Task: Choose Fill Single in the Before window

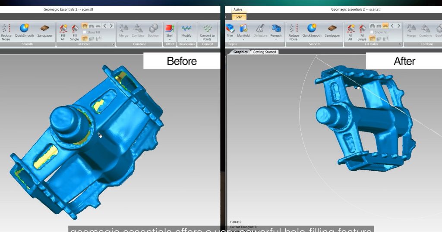Action: (75, 32)
